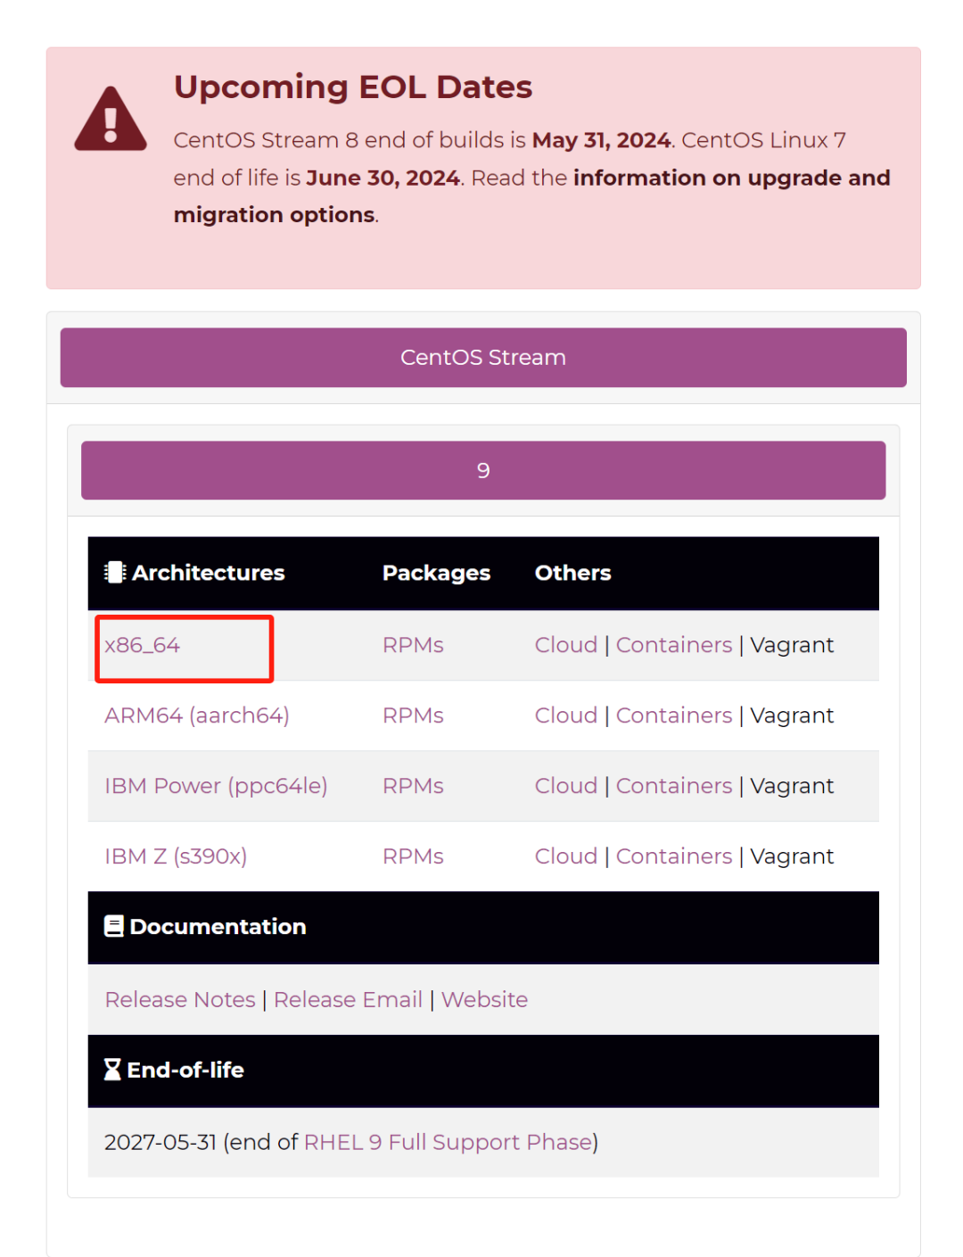This screenshot has height=1257, width=963.
Task: Open the x86_64 architecture download link
Action: click(x=143, y=645)
